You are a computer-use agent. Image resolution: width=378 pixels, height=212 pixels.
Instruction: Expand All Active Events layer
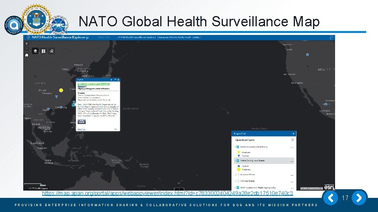coord(235,175)
